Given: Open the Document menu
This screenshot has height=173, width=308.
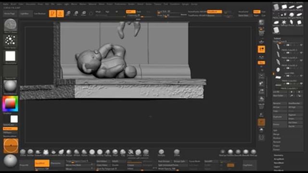Looking at the screenshot, I should pyautogui.click(x=31, y=4).
